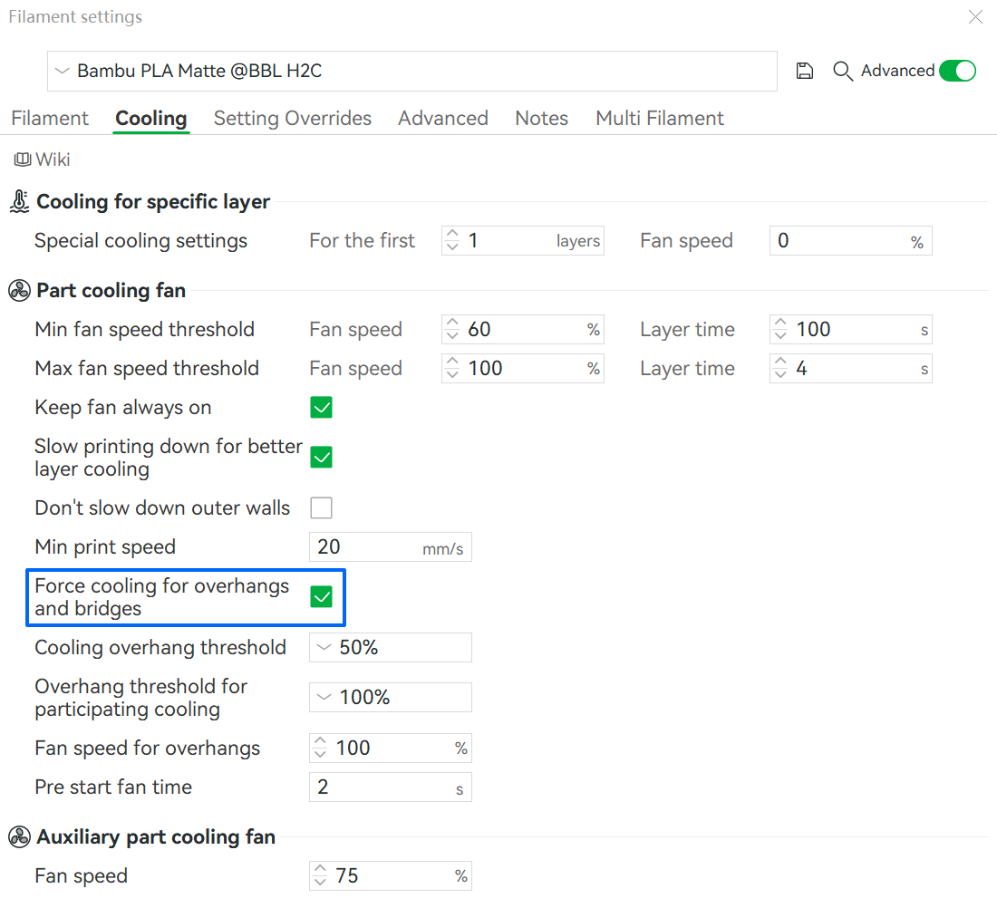Image resolution: width=997 pixels, height=908 pixels.
Task: Click the Max fan speed 100% field
Action: coord(523,369)
